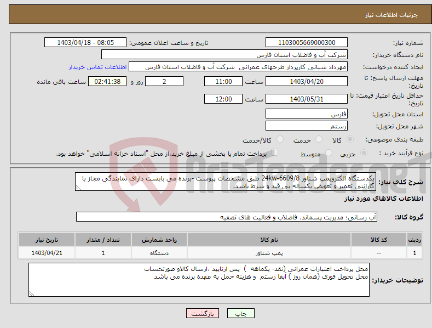Click the buyer name field شرکت آب و فاضلاب
This screenshot has width=432, height=328.
224,55
